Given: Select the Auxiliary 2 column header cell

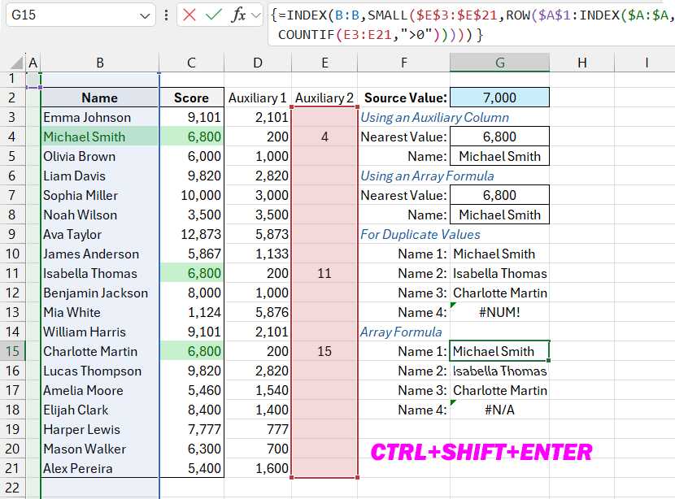Looking at the screenshot, I should [324, 96].
